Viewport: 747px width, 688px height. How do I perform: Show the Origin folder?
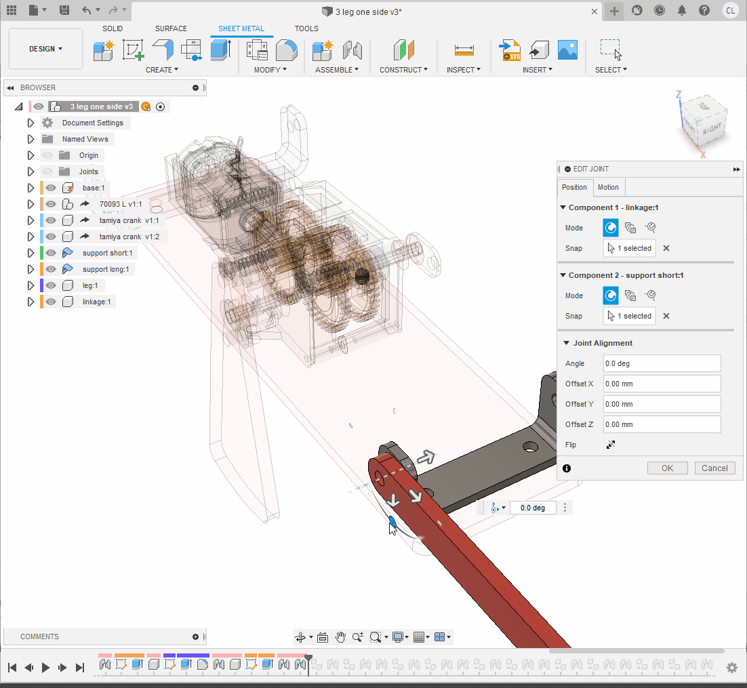tap(47, 155)
